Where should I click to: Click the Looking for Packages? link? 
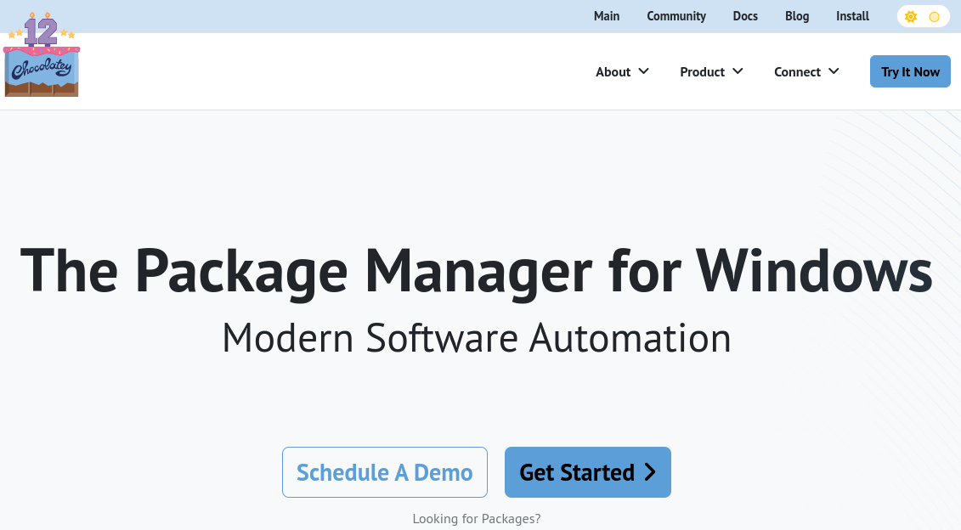point(477,519)
